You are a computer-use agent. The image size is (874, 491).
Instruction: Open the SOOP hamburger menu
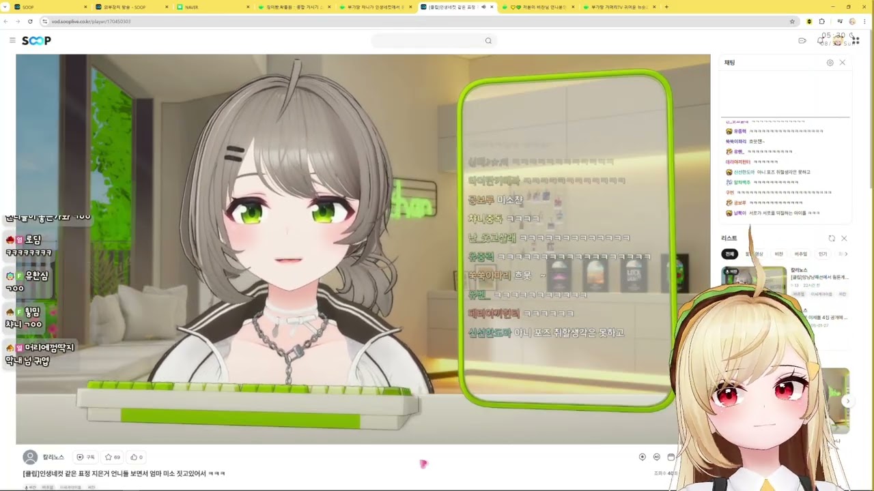pos(12,41)
